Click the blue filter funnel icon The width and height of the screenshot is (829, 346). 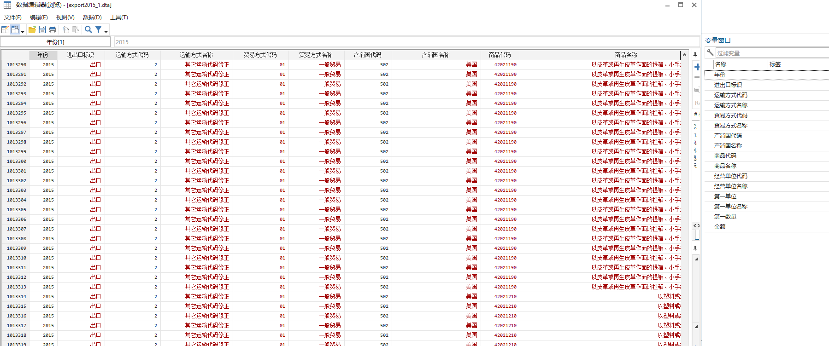[x=98, y=29]
